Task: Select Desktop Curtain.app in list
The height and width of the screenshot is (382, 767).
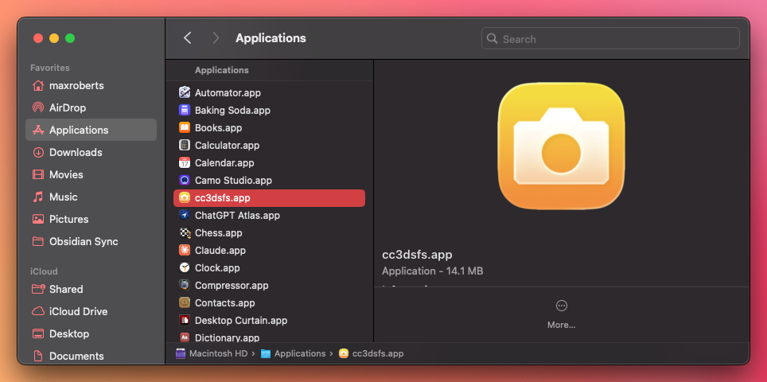Action: (x=240, y=321)
